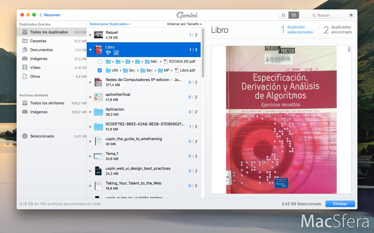Click the "1 duplicado seleccionados" counter
The image size is (374, 233).
click(x=297, y=30)
